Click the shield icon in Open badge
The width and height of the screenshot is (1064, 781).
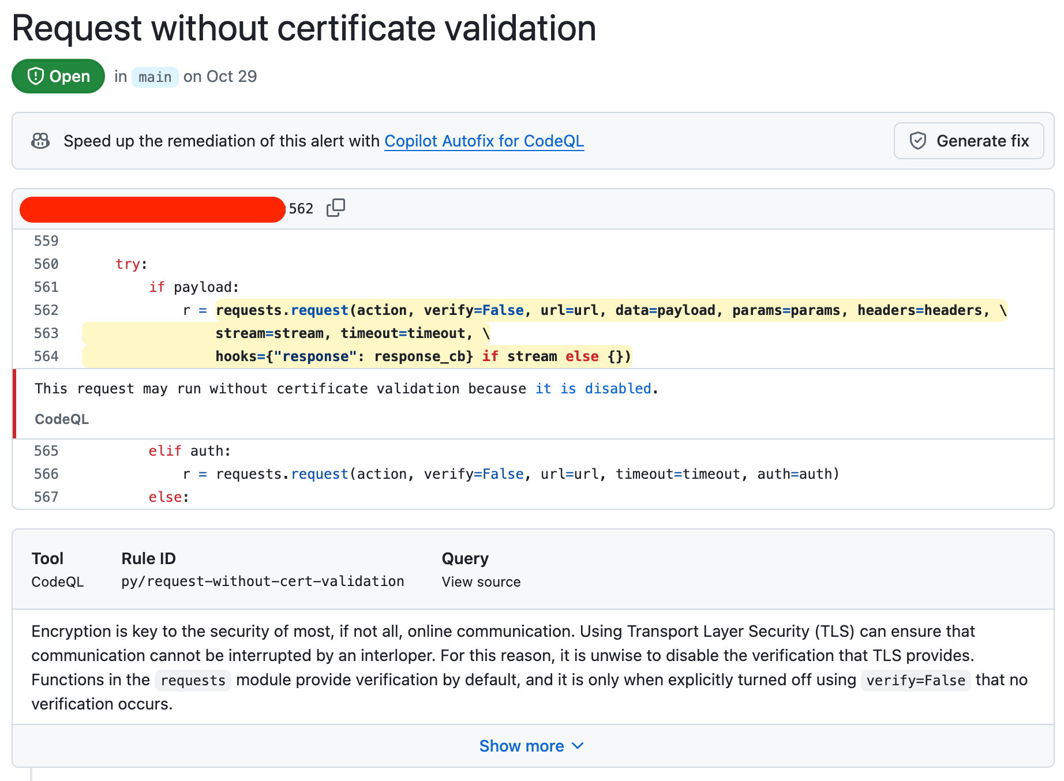click(x=36, y=76)
